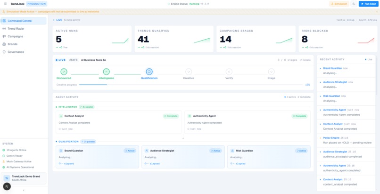Click the Active Runs sparkline chart

click(120, 41)
